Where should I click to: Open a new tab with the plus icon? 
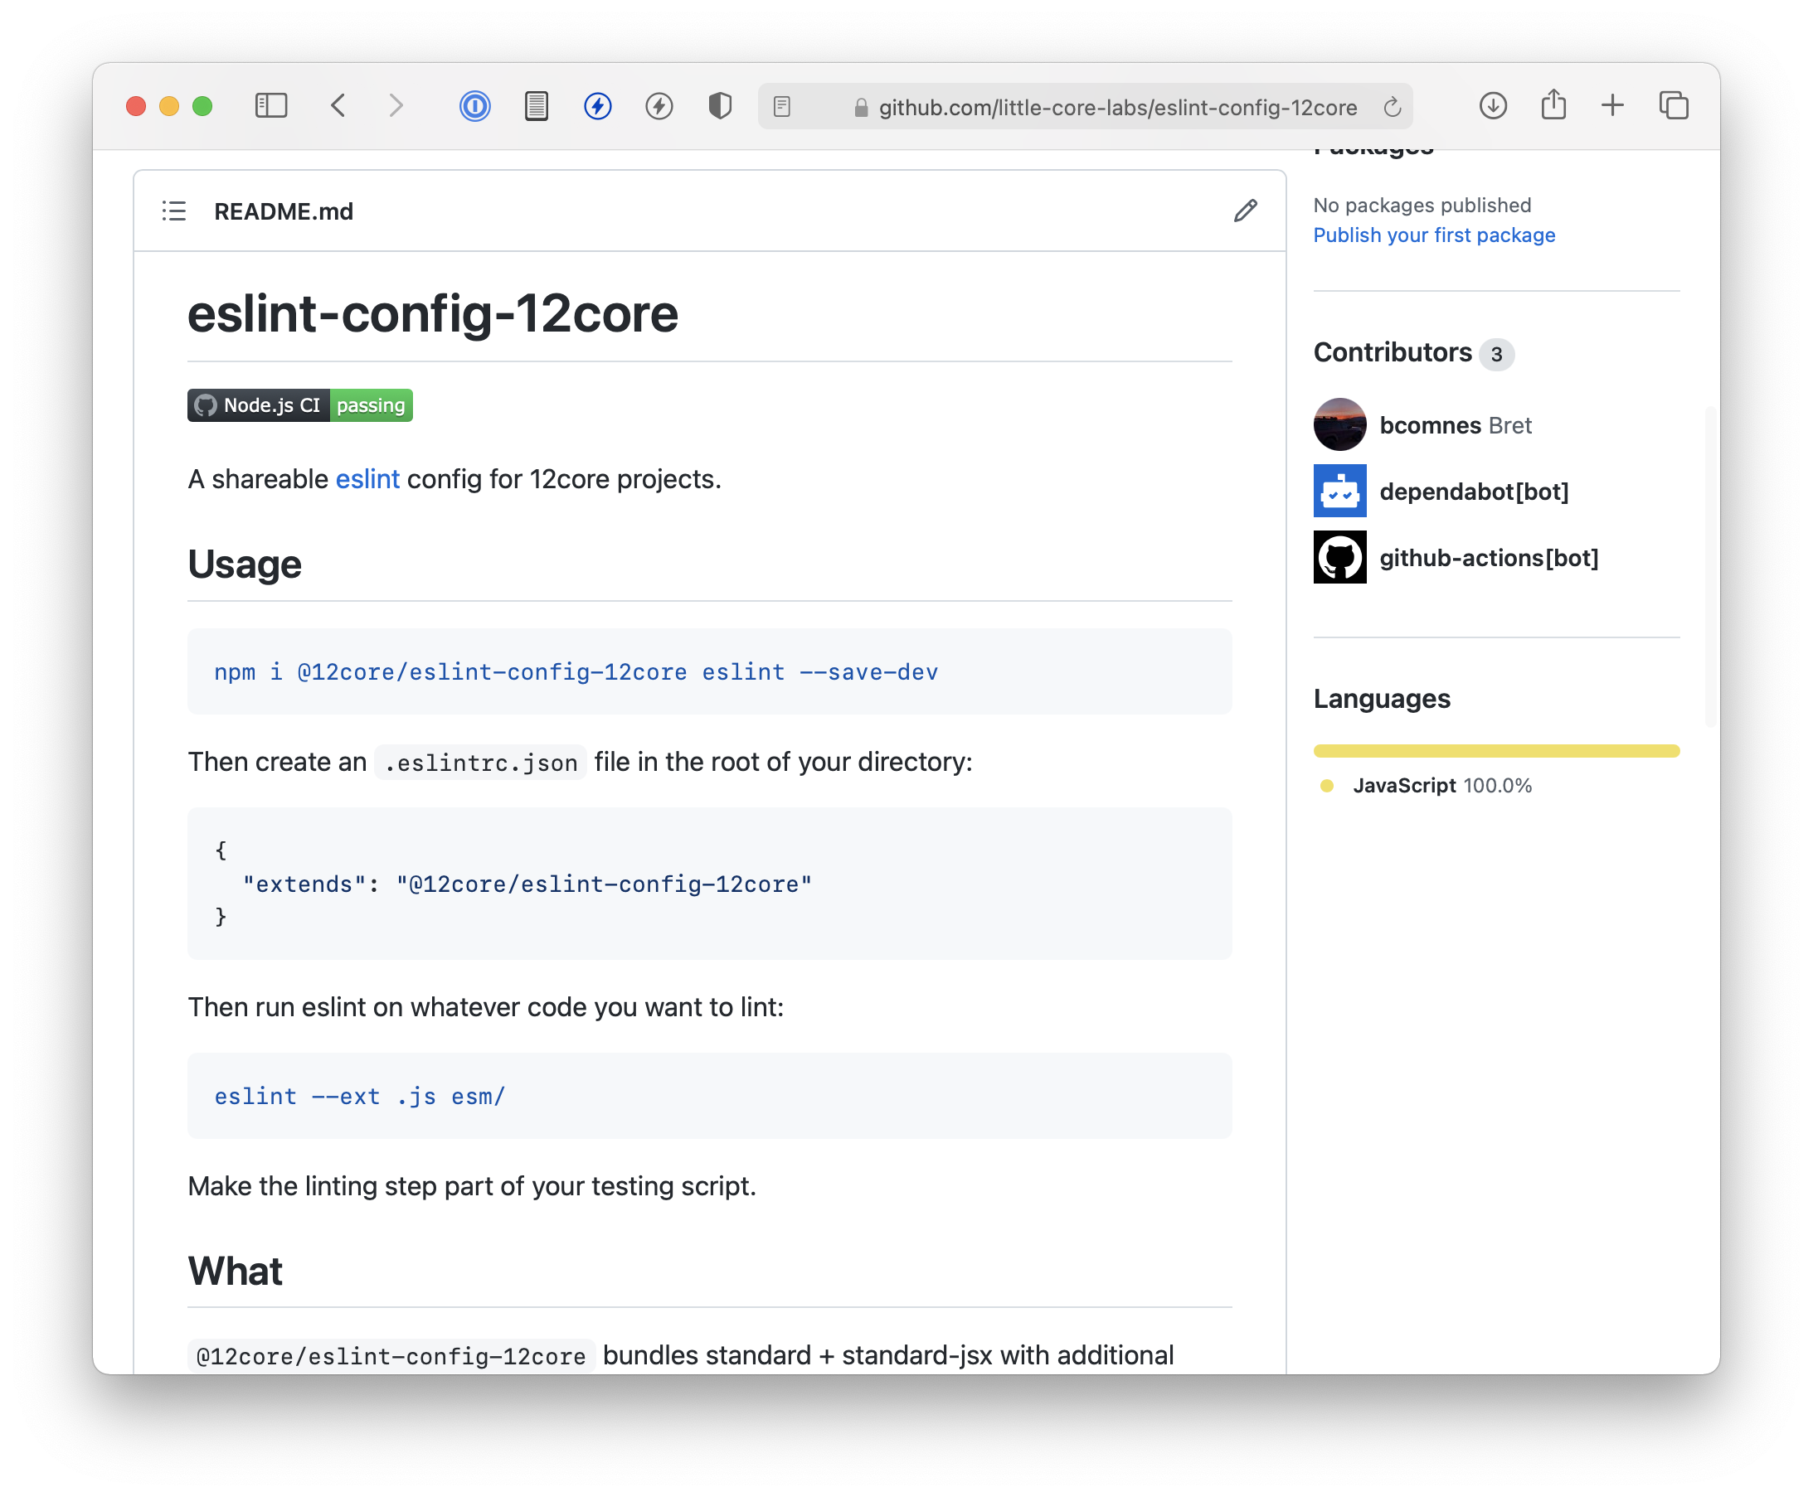(x=1613, y=105)
